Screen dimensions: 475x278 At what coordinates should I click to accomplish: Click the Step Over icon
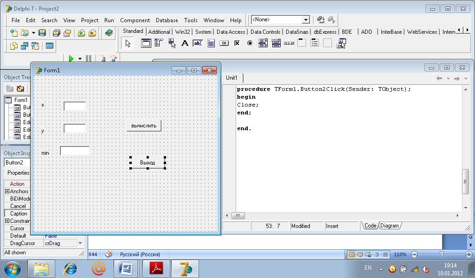pyautogui.click(x=113, y=58)
